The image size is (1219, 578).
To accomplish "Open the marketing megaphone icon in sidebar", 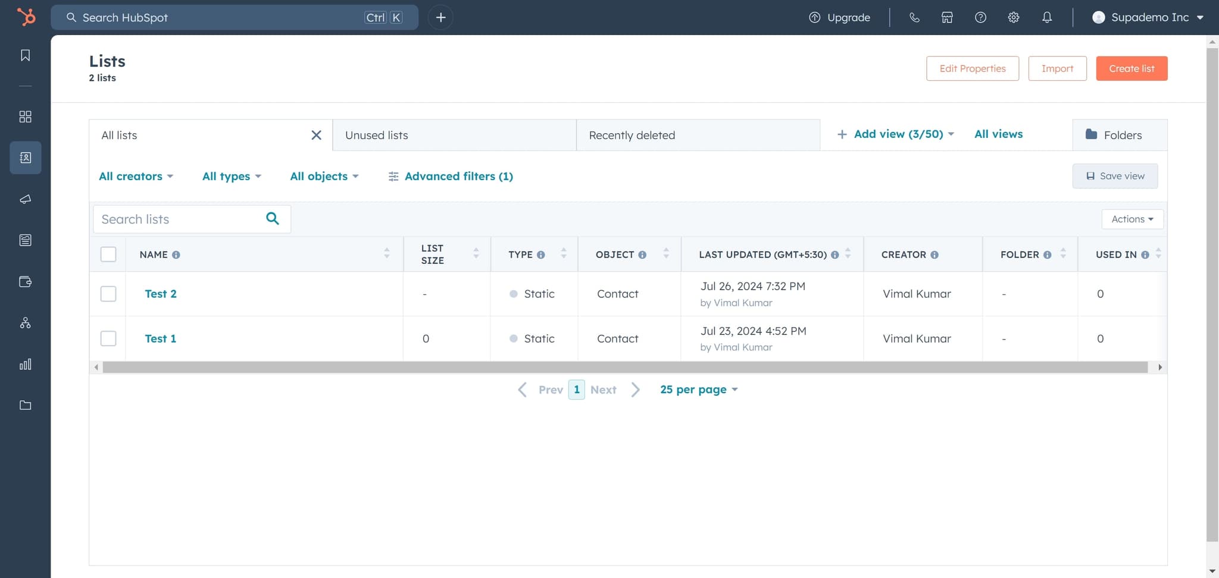I will [25, 199].
